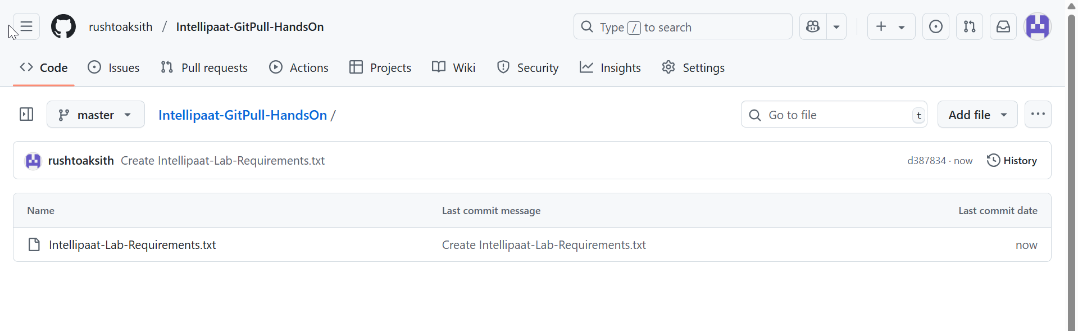Open the latest commit message in commit bar

point(223,161)
